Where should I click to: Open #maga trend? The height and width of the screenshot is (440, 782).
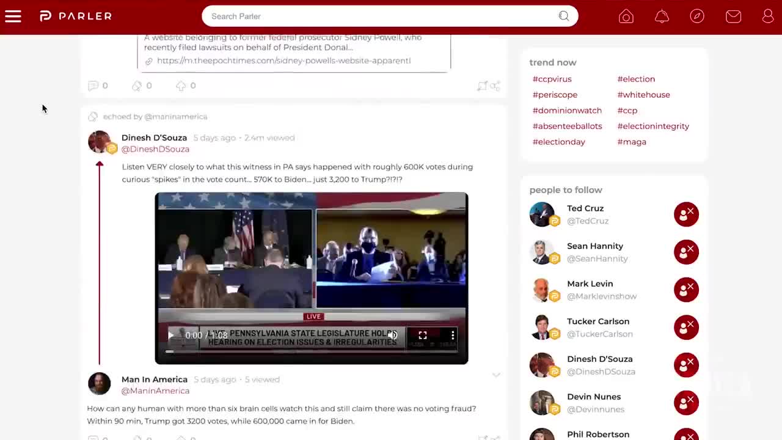[632, 142]
